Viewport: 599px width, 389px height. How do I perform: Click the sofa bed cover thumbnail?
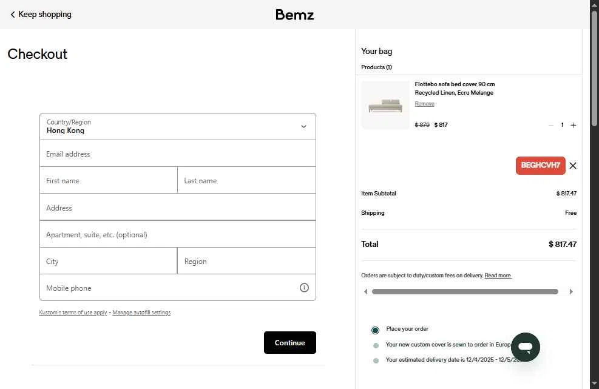385,105
